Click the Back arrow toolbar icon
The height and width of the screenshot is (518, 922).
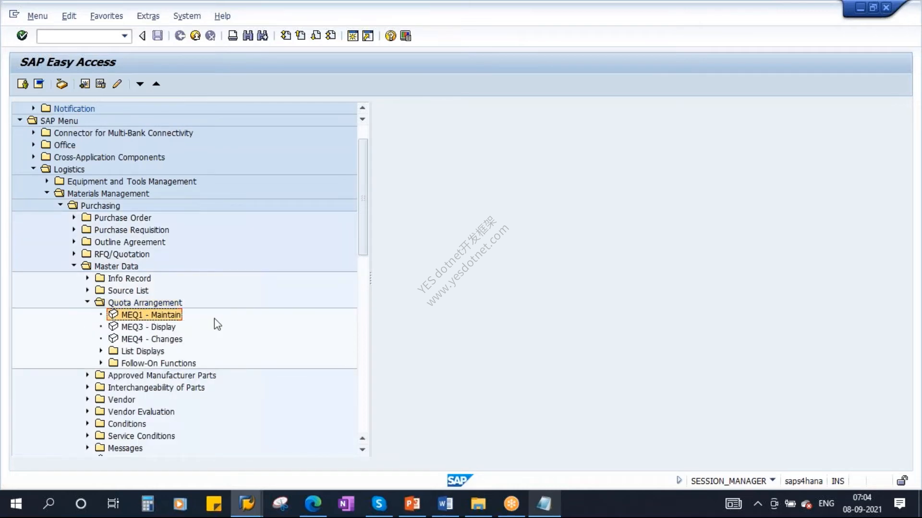[142, 35]
